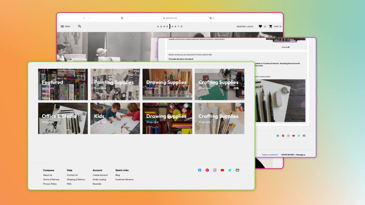Click envelope icon in product page window

pyautogui.click(x=304, y=136)
